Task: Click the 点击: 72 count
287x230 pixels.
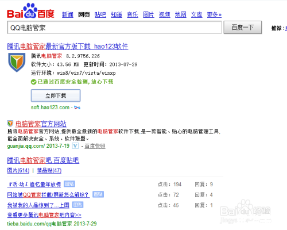Action: [168, 195]
